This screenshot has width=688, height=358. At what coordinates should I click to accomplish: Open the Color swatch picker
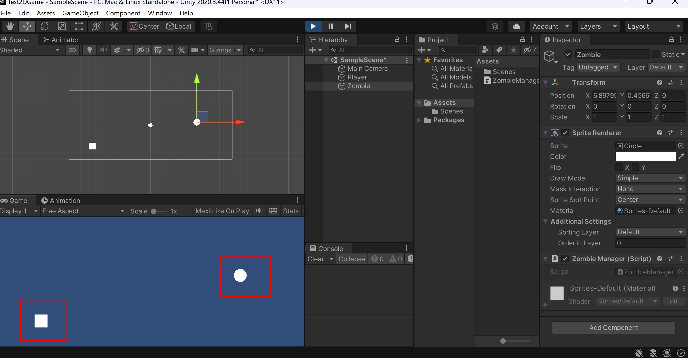click(646, 156)
